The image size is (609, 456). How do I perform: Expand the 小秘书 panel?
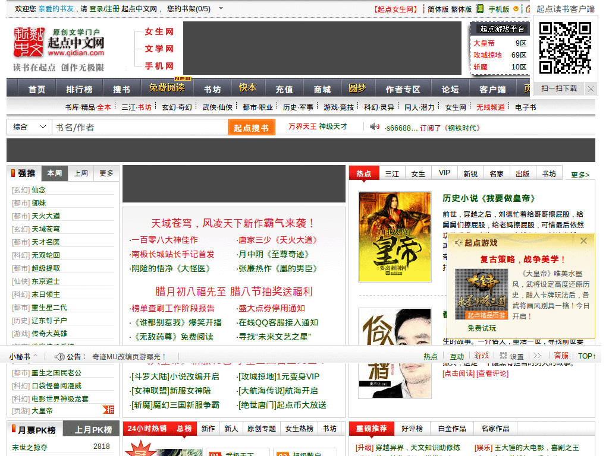[23, 356]
